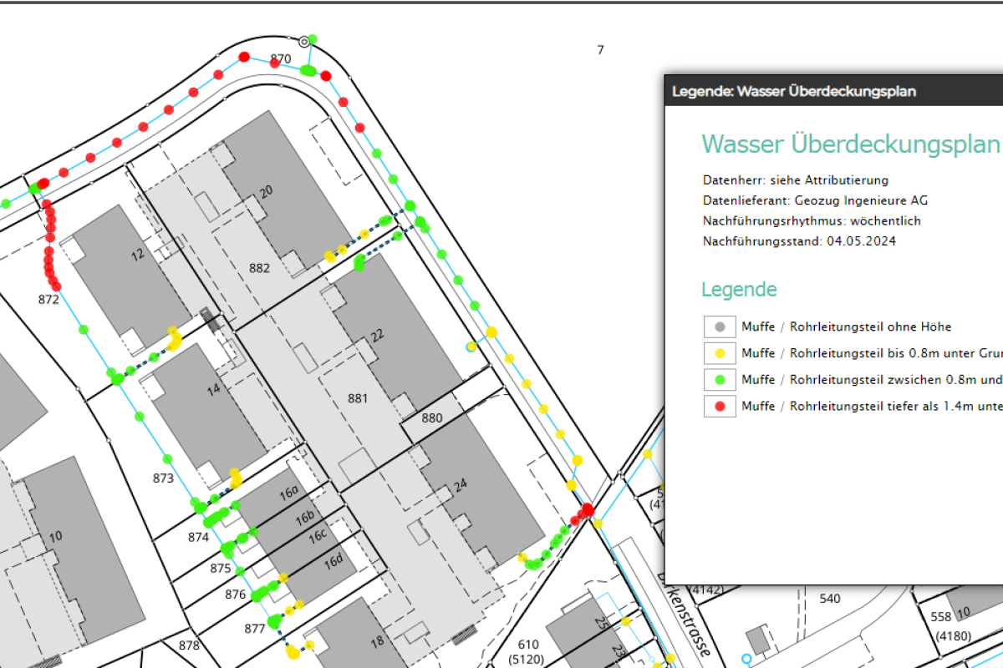Click the gray 'ohne Höhe' legend symbol
The image size is (1003, 668).
720,326
